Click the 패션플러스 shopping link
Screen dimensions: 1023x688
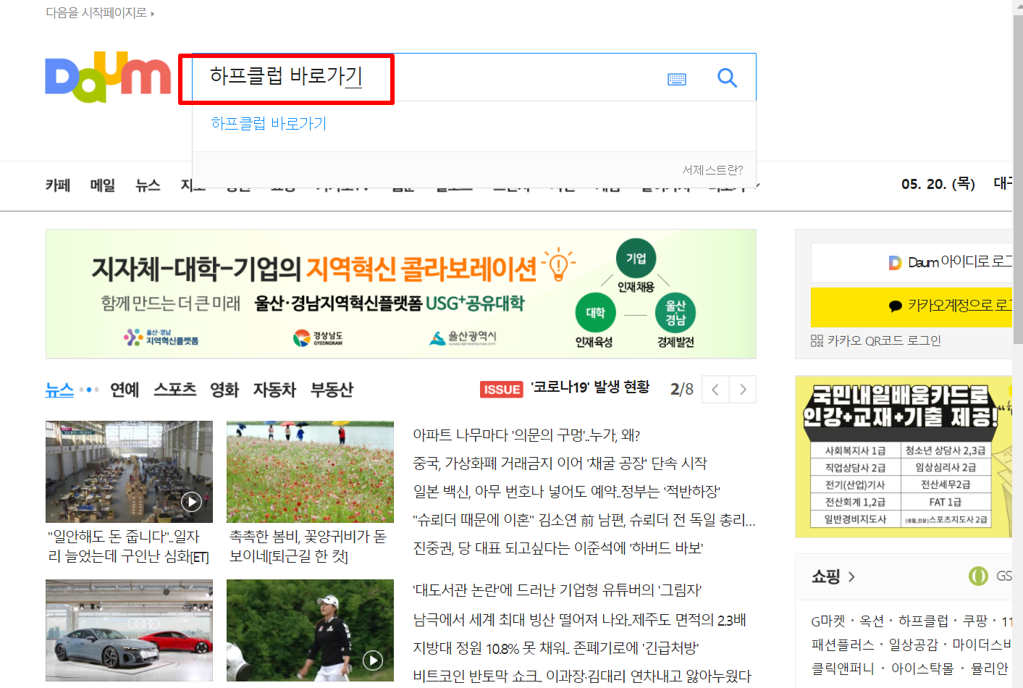pyautogui.click(x=843, y=645)
